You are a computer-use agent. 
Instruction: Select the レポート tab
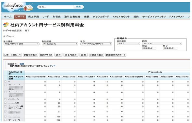point(20,17)
